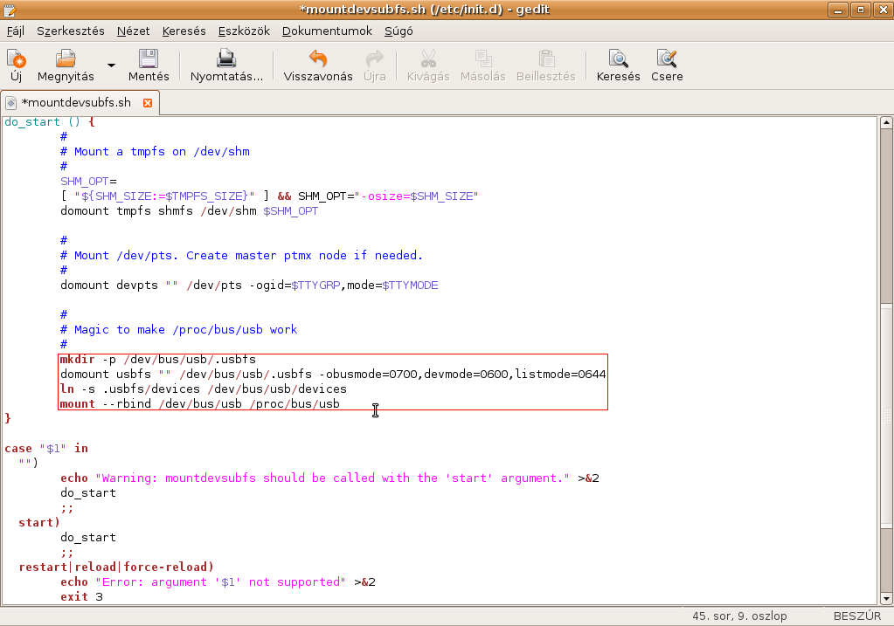The height and width of the screenshot is (626, 894).
Task: Click the 'restart|reload|force-reload)' line
Action: pyautogui.click(x=116, y=567)
